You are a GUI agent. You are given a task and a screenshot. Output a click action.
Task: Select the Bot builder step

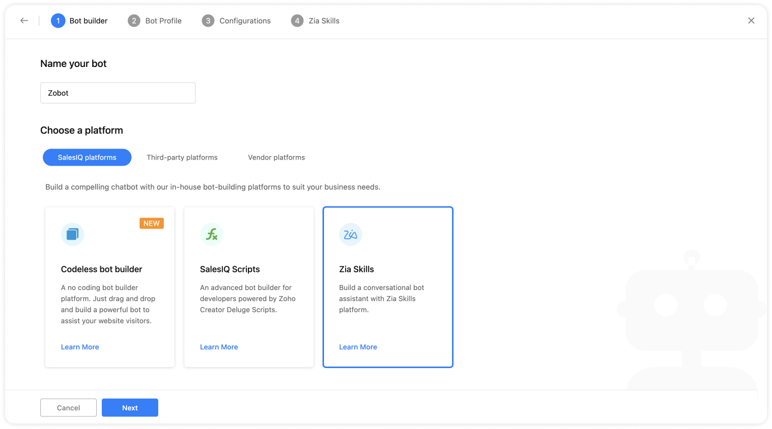(80, 21)
